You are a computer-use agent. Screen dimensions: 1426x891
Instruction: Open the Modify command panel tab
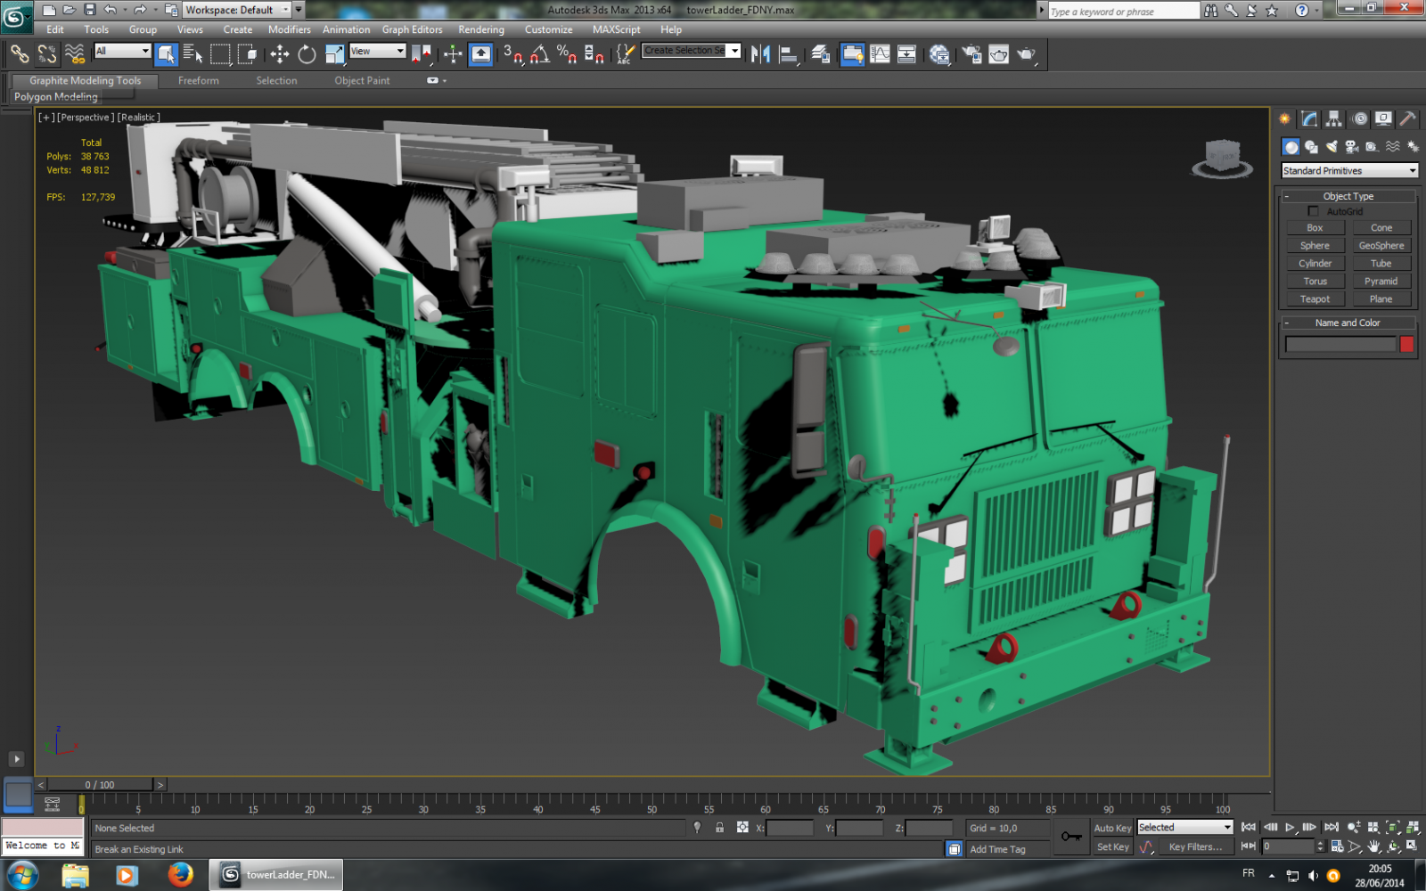coord(1309,119)
